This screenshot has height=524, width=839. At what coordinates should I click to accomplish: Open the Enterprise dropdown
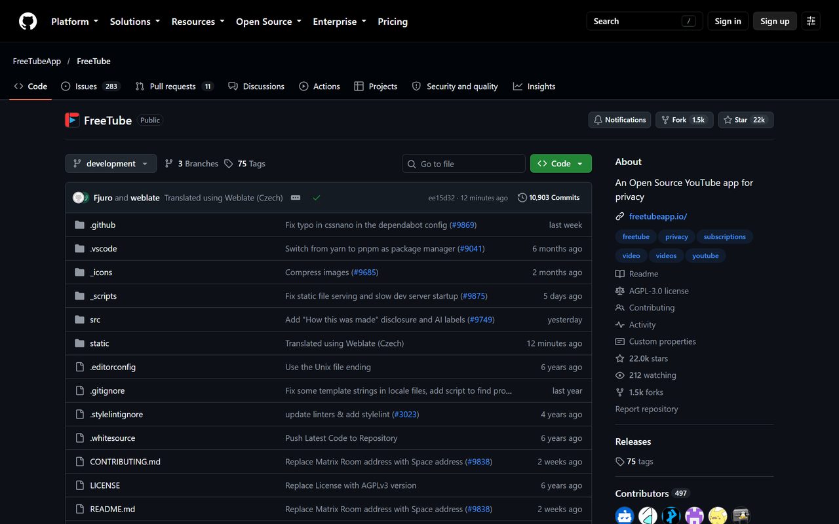[340, 22]
